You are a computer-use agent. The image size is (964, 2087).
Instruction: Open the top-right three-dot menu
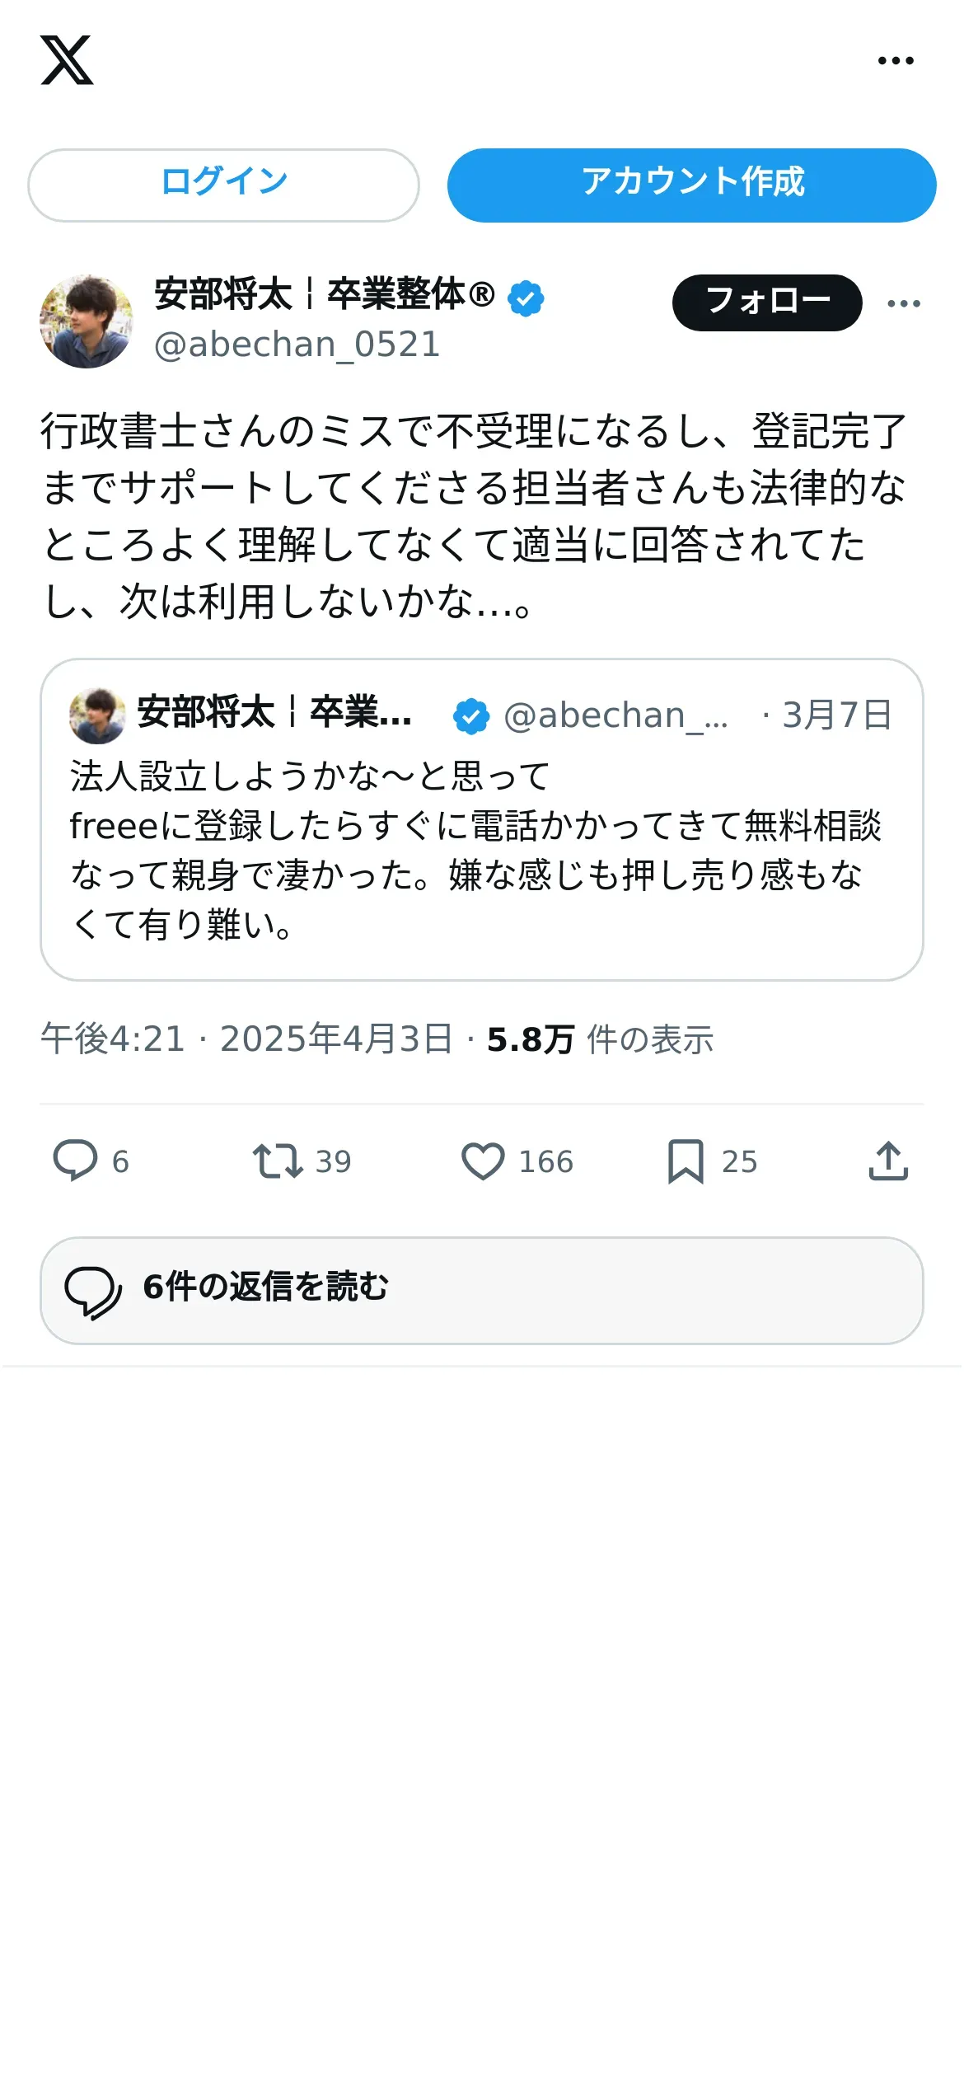coord(896,60)
